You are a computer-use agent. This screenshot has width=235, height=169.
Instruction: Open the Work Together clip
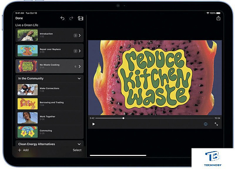tap(49, 118)
